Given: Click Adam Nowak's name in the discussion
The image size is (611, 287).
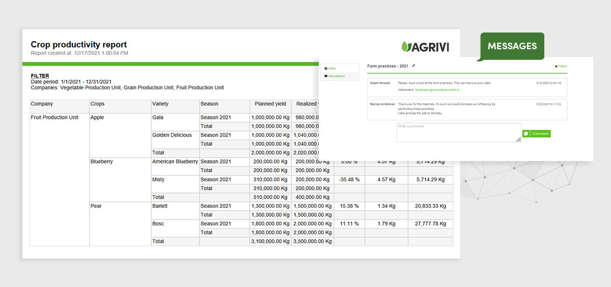Looking at the screenshot, I should coord(380,82).
